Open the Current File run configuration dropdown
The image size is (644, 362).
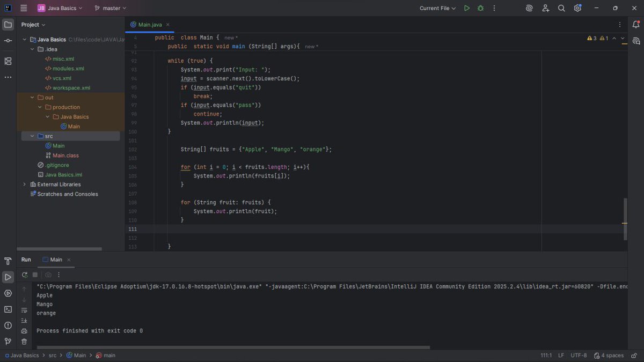(437, 8)
